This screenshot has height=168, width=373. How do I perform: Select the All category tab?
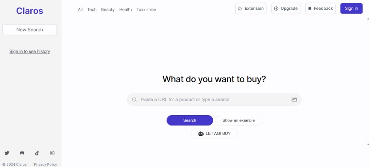pyautogui.click(x=80, y=9)
